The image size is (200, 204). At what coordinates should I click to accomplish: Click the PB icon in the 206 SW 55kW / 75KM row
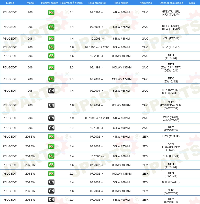[51, 146]
